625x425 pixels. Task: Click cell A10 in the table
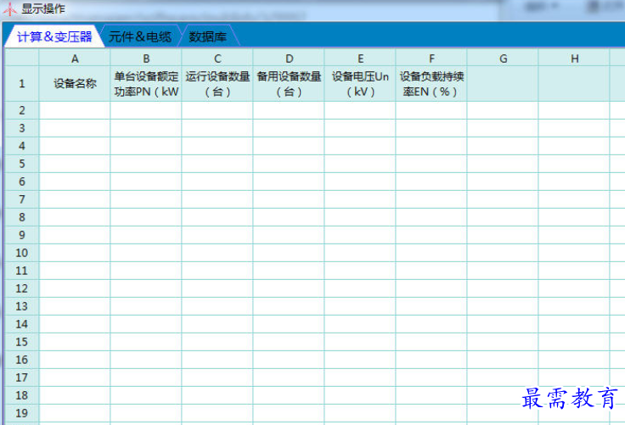[x=75, y=253]
